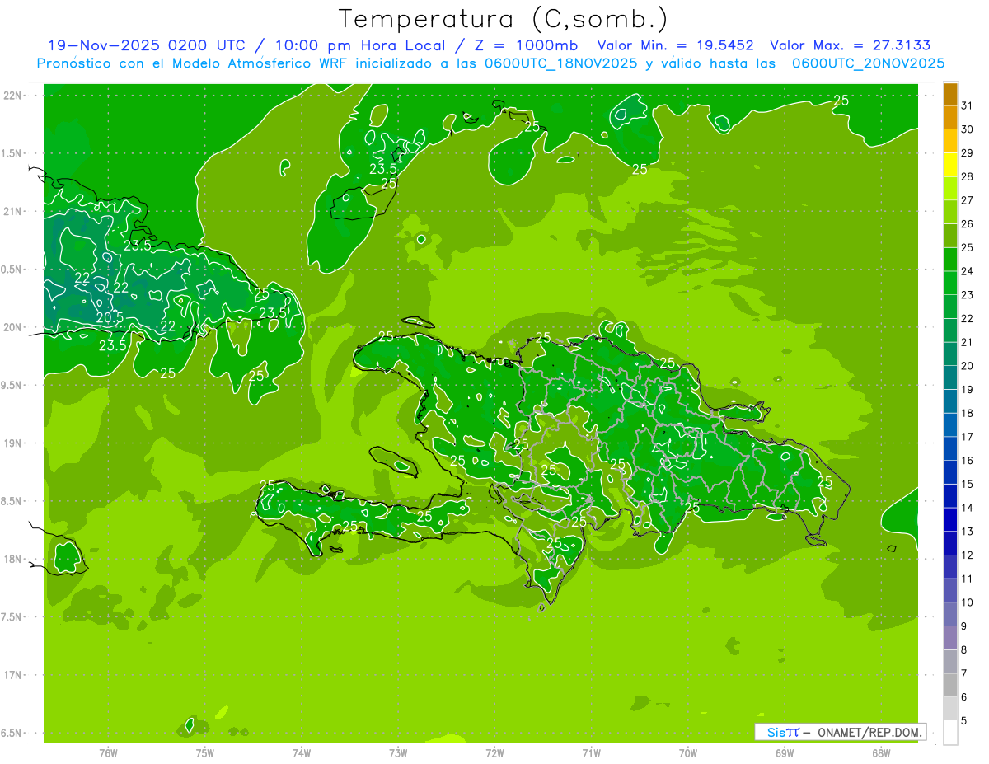Image resolution: width=989 pixels, height=764 pixels.
Task: Click the SisTT - ONAMET/REP.DOM. credit label
Action: coord(841,732)
